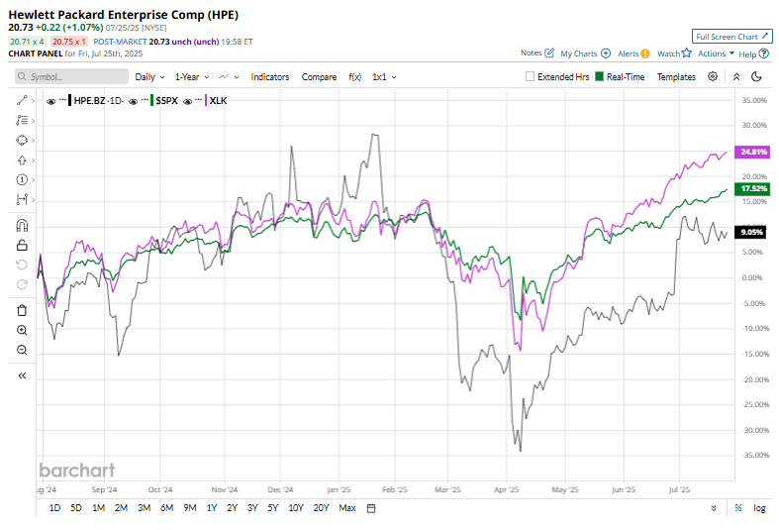This screenshot has height=530, width=779.
Task: Select the 5Y time range
Action: [273, 508]
